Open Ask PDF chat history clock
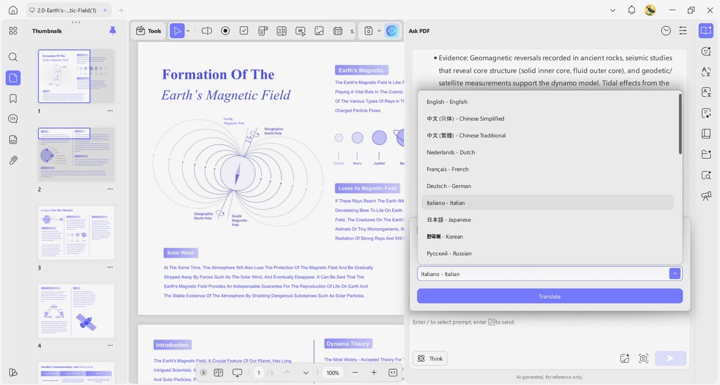 pyautogui.click(x=666, y=31)
